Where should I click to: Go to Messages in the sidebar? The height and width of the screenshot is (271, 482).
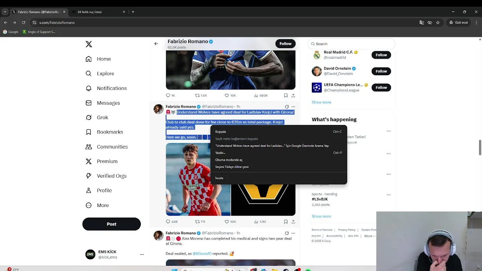[103, 103]
